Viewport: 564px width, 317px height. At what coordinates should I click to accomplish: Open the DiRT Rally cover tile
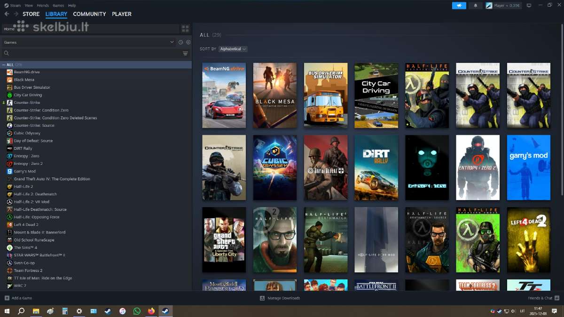click(x=376, y=168)
